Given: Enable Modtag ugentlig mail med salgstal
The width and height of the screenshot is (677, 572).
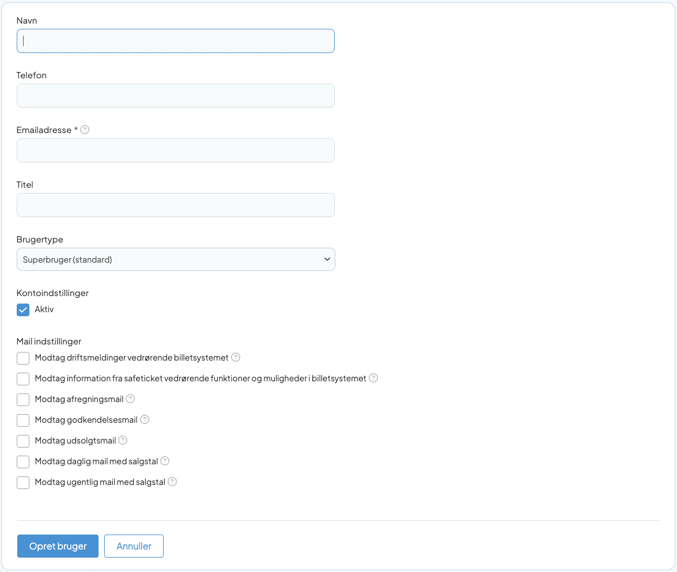Looking at the screenshot, I should (x=23, y=483).
